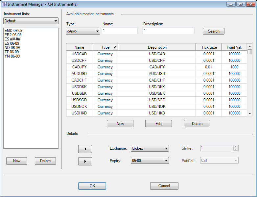Select the USDCHF row name
Screen dimensions: 257x197
[x=79, y=61]
